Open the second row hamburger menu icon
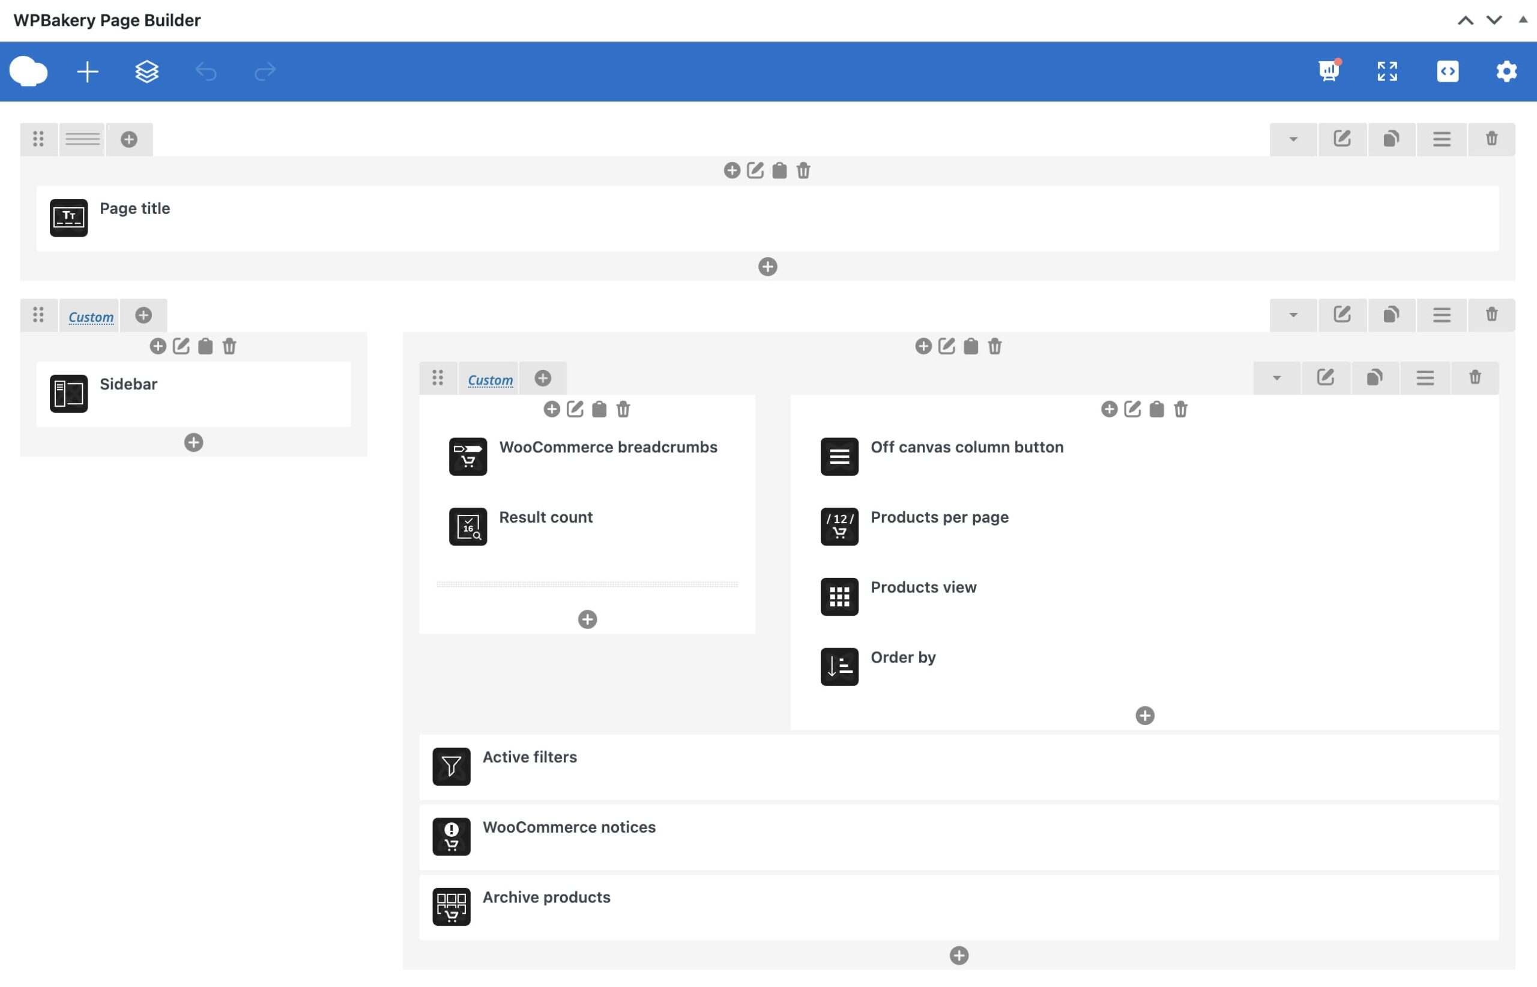 coord(1442,315)
